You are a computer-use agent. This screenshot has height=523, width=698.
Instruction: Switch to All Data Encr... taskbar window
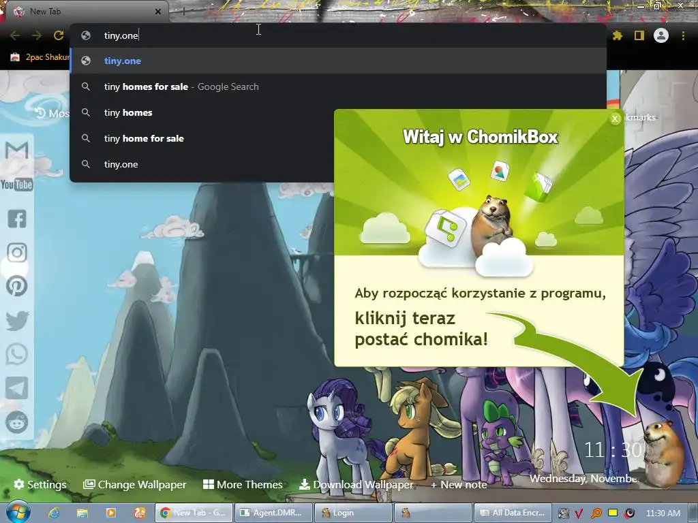(x=513, y=513)
